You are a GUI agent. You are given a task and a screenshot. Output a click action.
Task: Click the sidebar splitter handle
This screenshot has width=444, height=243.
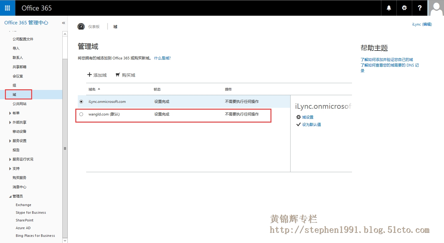pyautogui.click(x=65, y=148)
